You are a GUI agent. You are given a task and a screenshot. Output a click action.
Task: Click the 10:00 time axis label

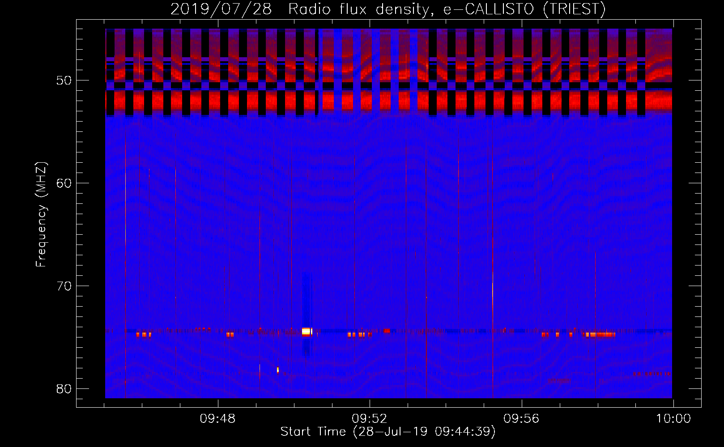coord(673,419)
